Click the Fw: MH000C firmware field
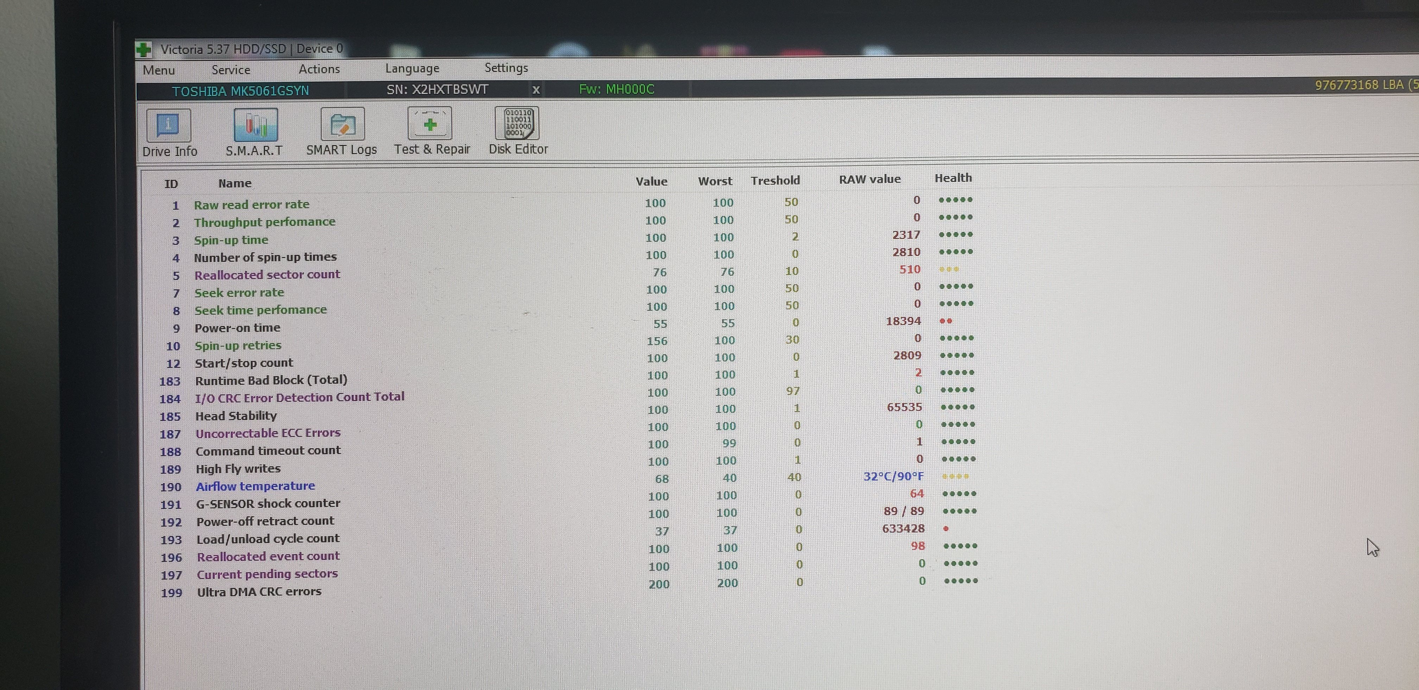 616,89
